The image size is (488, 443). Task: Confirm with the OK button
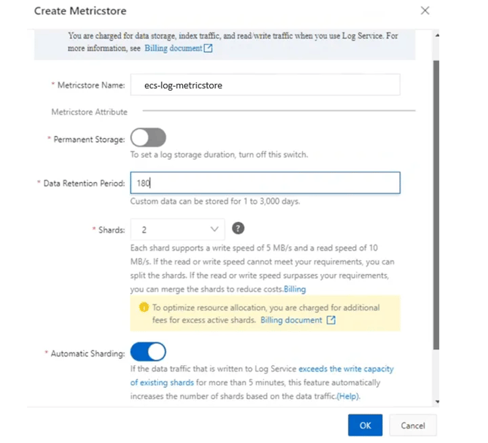(366, 426)
